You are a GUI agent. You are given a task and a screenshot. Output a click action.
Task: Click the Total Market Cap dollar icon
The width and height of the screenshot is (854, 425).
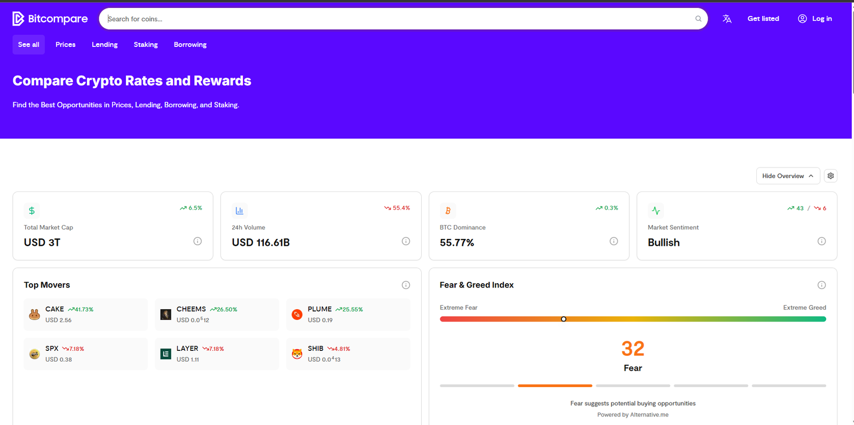click(31, 211)
